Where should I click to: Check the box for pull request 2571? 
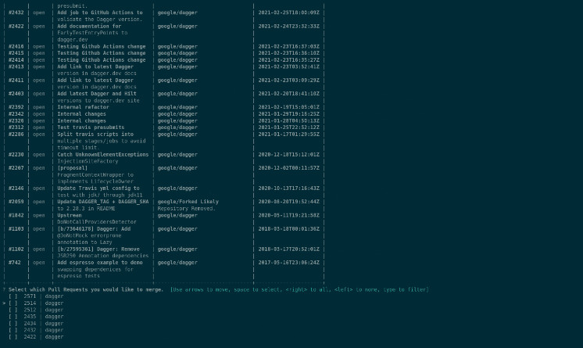(13, 296)
